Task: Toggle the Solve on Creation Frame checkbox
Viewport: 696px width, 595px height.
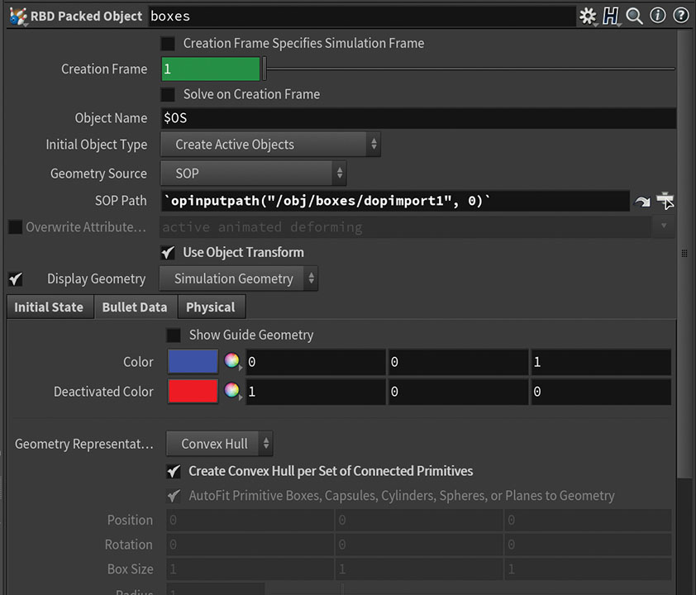Action: (168, 94)
